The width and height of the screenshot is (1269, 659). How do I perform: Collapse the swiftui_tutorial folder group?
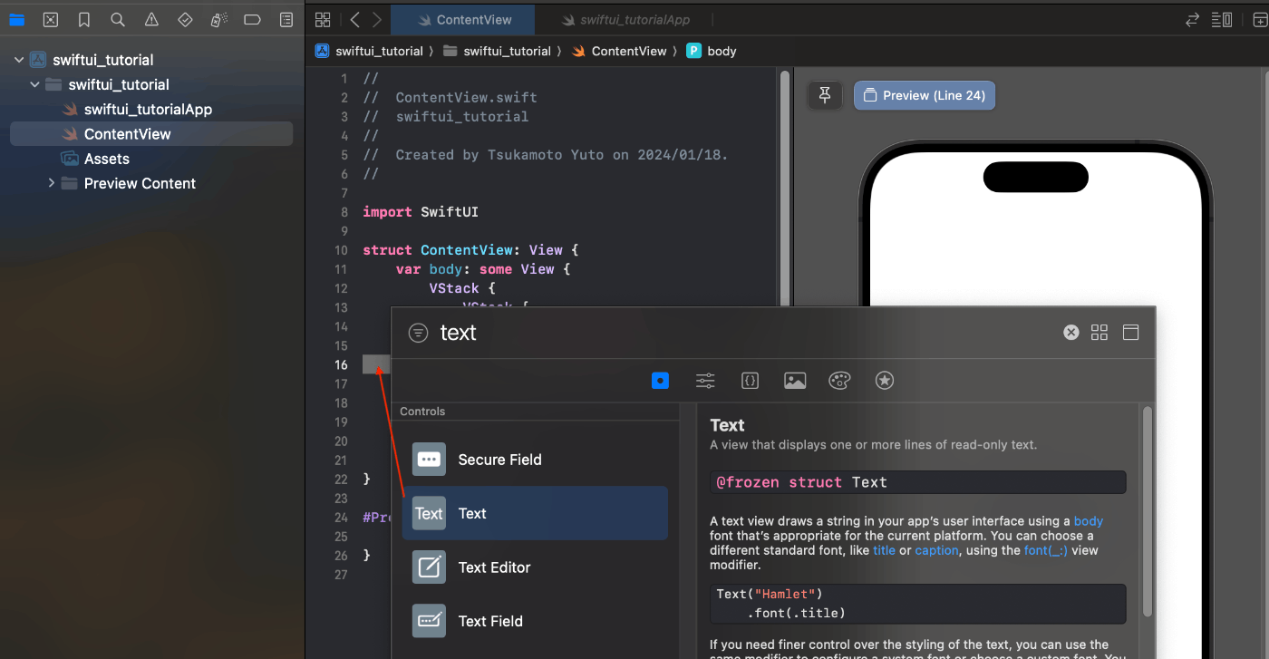(x=35, y=84)
